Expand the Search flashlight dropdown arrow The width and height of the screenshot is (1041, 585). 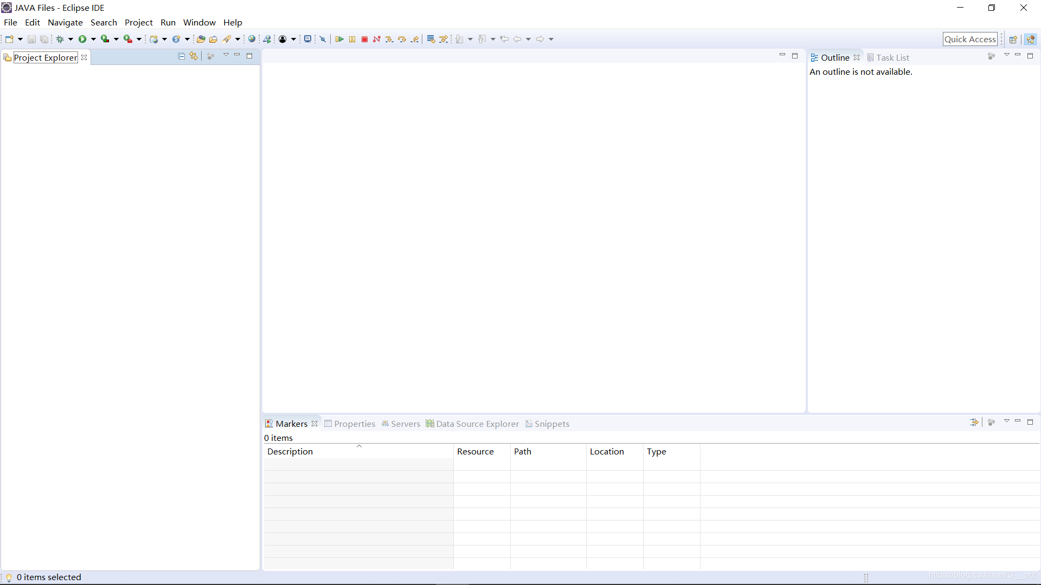click(x=237, y=39)
